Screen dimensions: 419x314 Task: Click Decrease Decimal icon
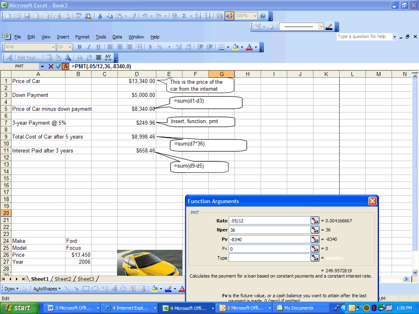click(188, 47)
